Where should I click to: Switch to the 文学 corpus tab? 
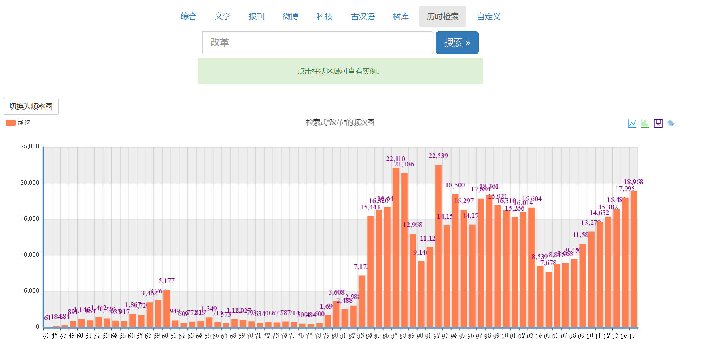(x=222, y=16)
